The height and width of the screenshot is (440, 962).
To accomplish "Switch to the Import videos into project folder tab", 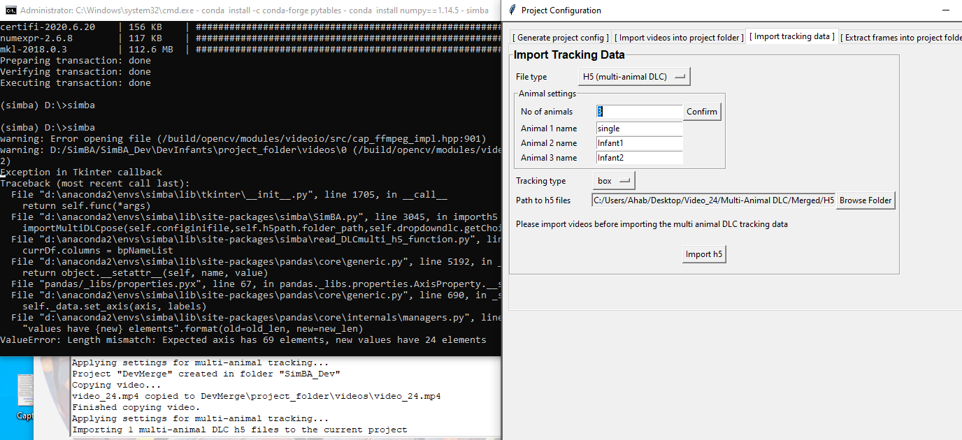I will point(678,36).
